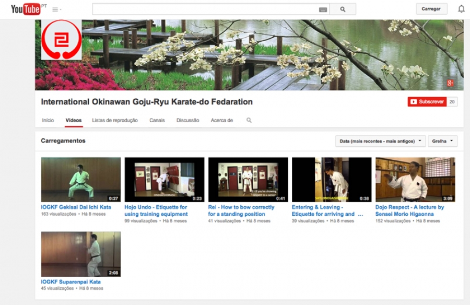Click the YouTube logo
470x305 pixels.
(25, 9)
